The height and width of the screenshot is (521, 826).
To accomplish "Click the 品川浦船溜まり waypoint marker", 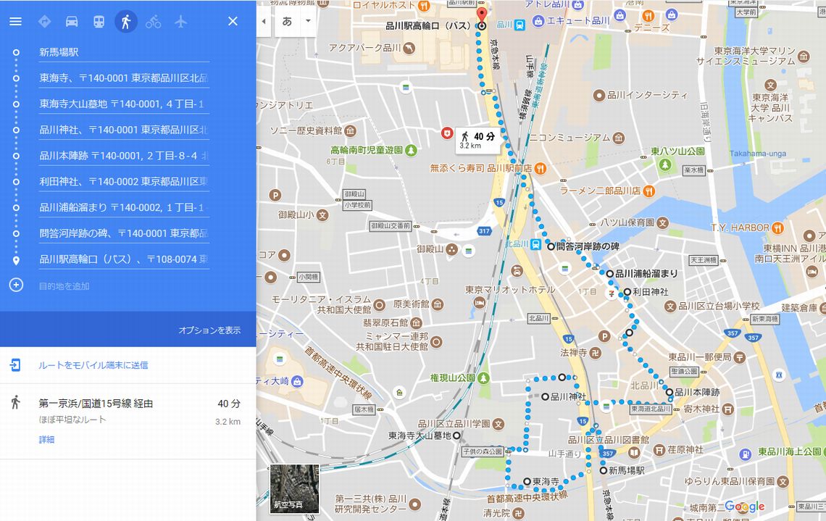I will click(x=609, y=274).
